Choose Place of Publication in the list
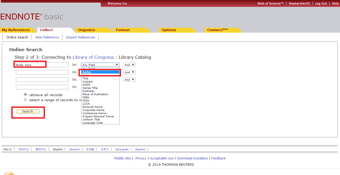The height and width of the screenshot is (175, 340). pyautogui.click(x=100, y=94)
